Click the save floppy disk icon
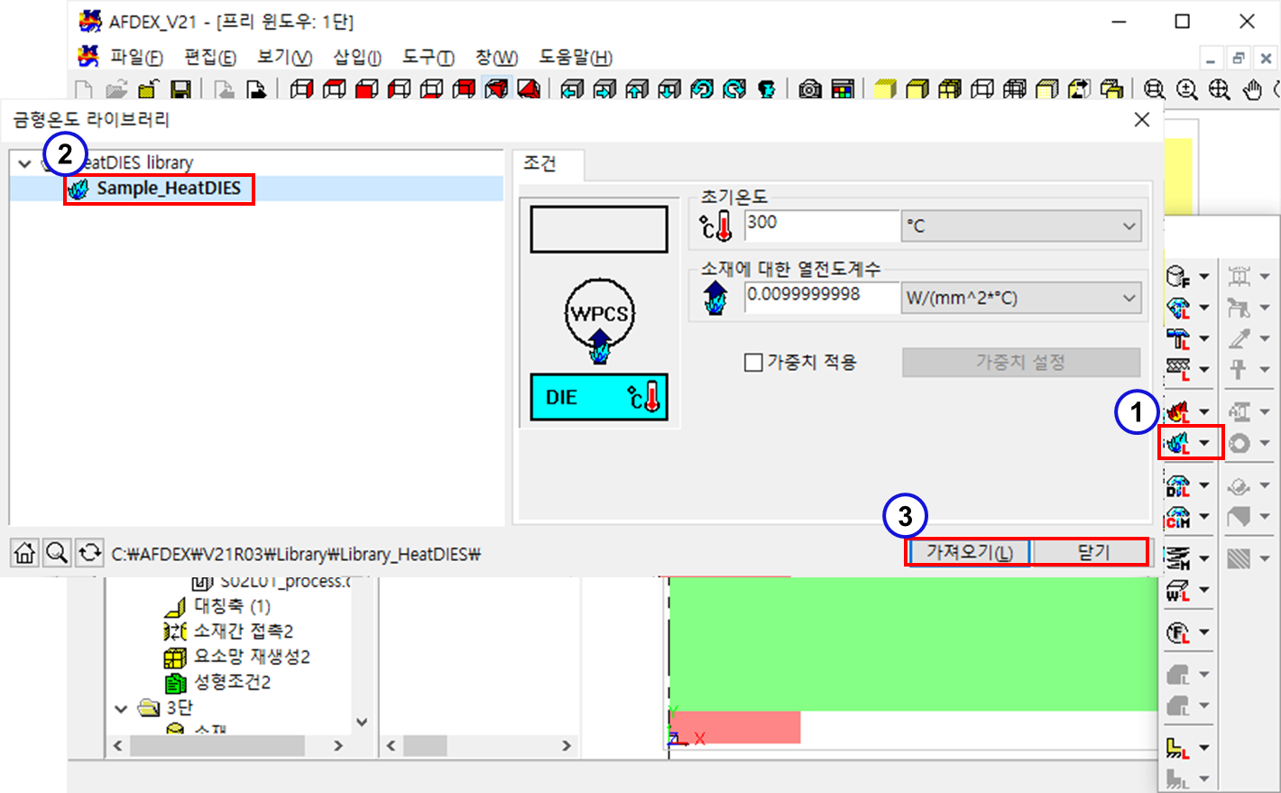Viewport: 1281px width, 793px height. click(x=181, y=88)
